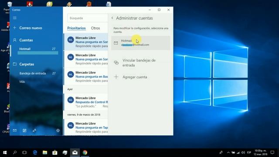Image resolution: width=279 pixels, height=157 pixels.
Task: Click the link icon beside Vincular bandejas
Action: click(x=116, y=62)
